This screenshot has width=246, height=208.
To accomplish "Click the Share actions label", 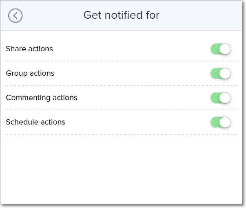I will tap(29, 49).
